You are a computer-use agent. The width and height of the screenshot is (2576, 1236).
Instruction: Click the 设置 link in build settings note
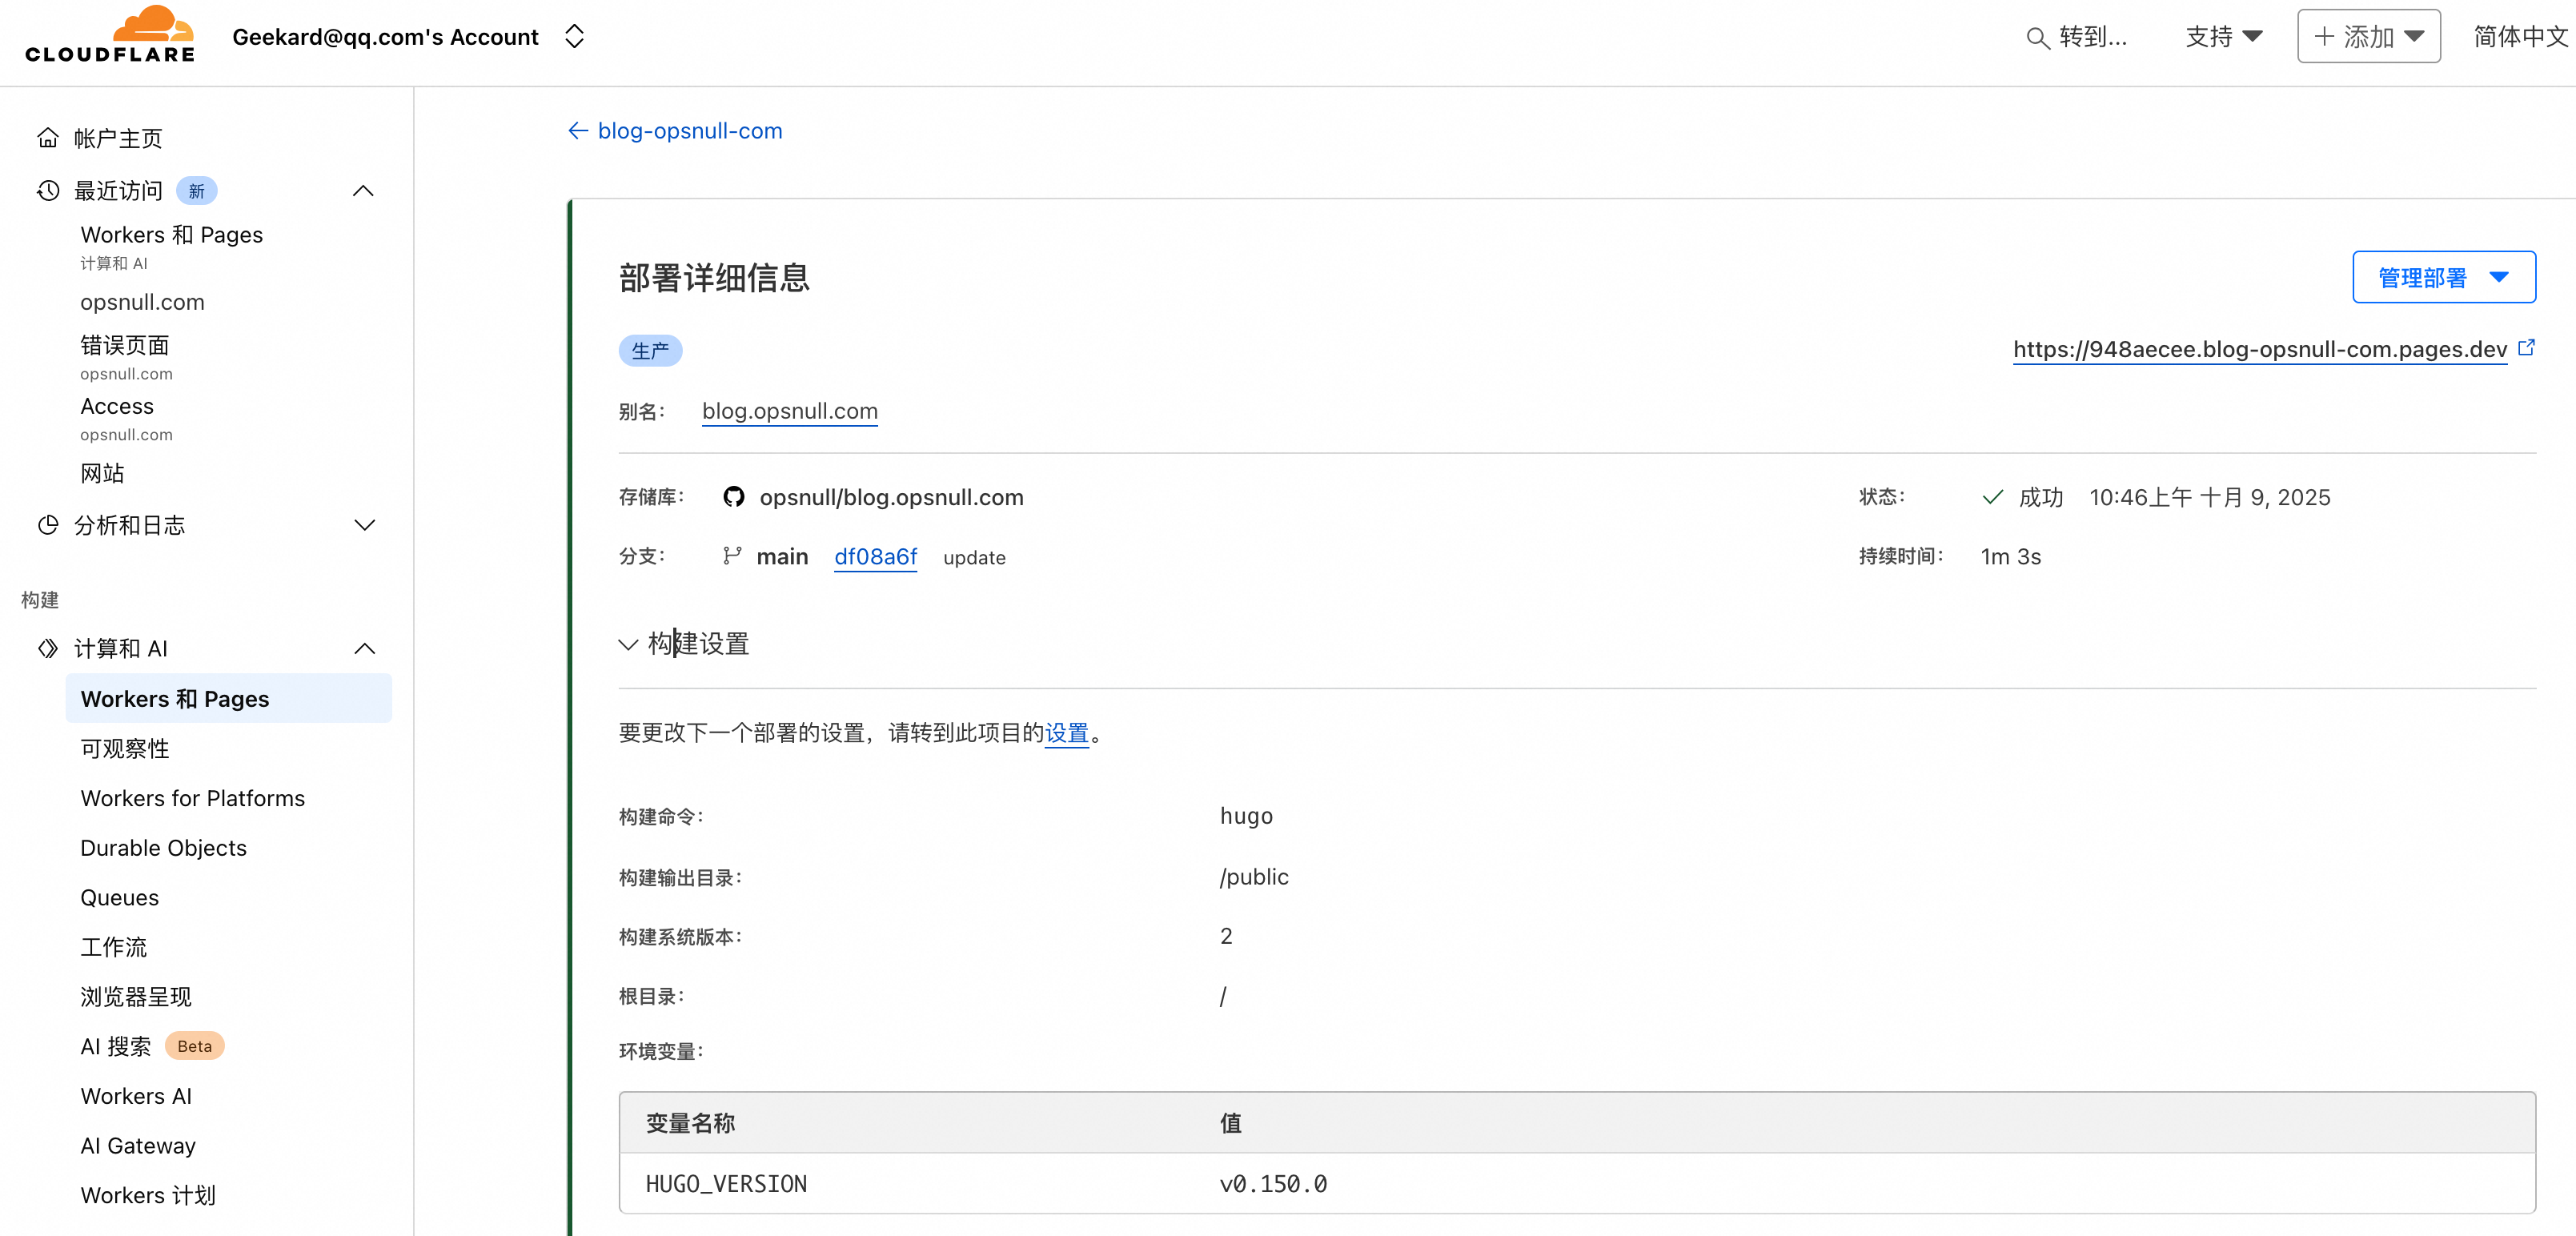1066,733
